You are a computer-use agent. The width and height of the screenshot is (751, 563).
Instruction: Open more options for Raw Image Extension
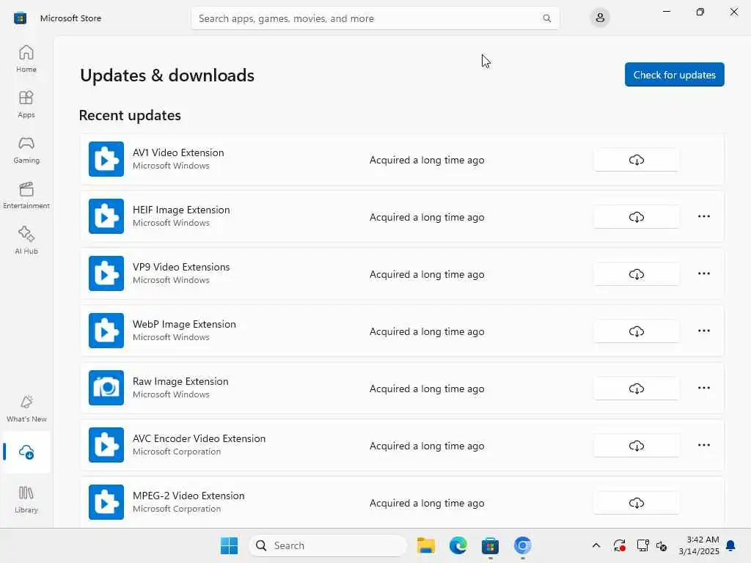tap(703, 388)
